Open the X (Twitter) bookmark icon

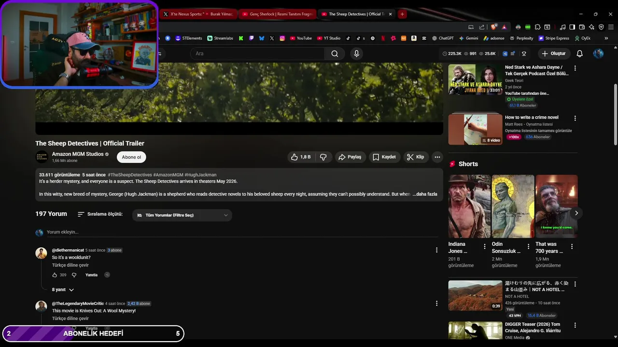point(272,38)
